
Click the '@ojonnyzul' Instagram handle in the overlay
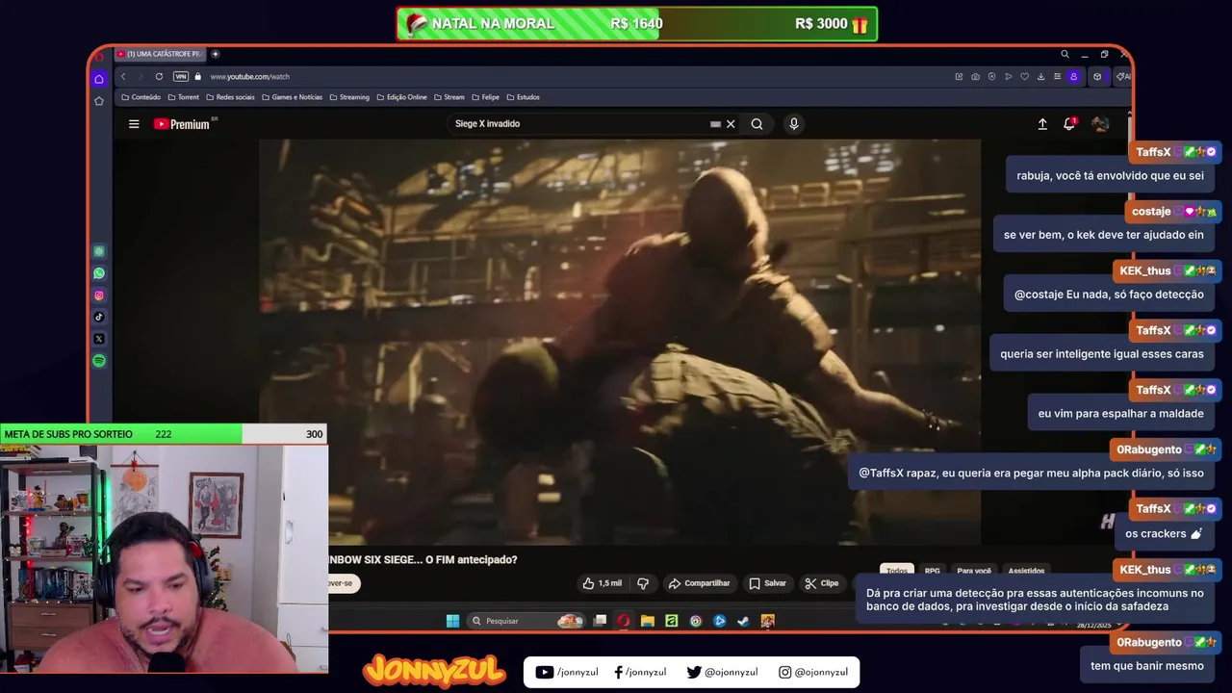[x=821, y=673]
